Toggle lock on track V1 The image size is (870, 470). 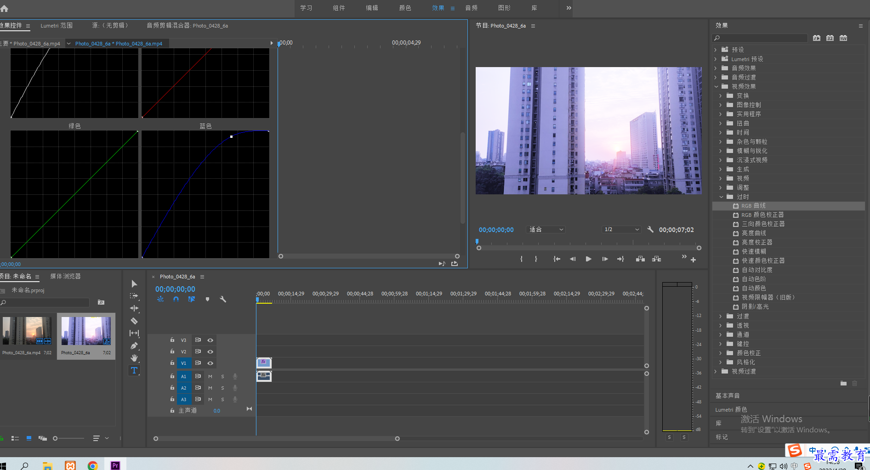point(172,363)
